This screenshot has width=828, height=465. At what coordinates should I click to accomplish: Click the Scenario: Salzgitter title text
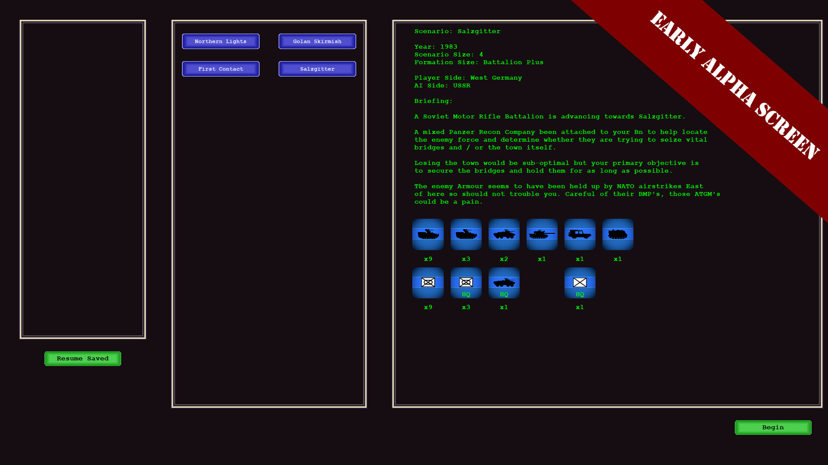pos(457,31)
